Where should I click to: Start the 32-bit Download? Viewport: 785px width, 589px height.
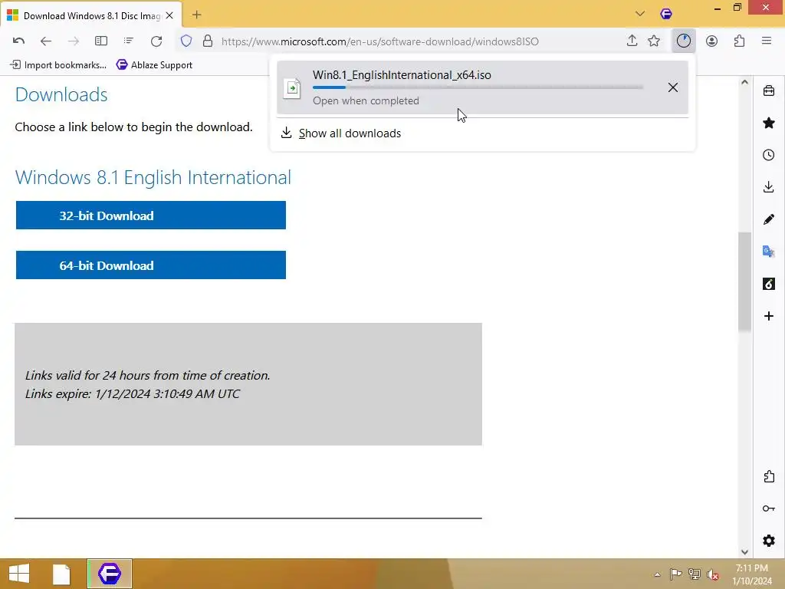pyautogui.click(x=151, y=216)
